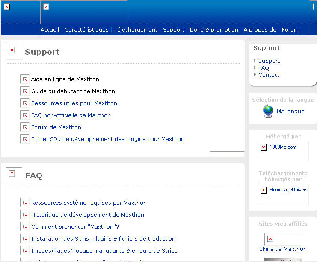Open the Skins de Maxthon affiliate link
Screen dimensions: 317x262
coord(283,249)
